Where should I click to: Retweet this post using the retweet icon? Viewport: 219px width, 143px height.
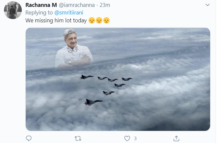point(78,138)
